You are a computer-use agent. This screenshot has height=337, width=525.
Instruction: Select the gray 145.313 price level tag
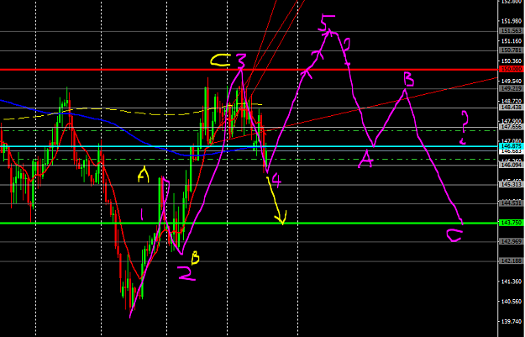[x=511, y=184]
